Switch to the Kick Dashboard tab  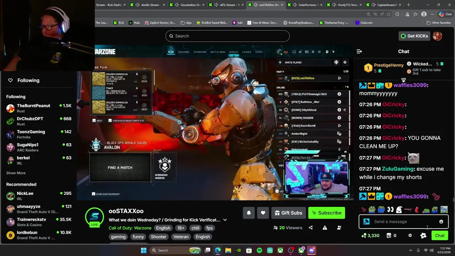(x=111, y=5)
